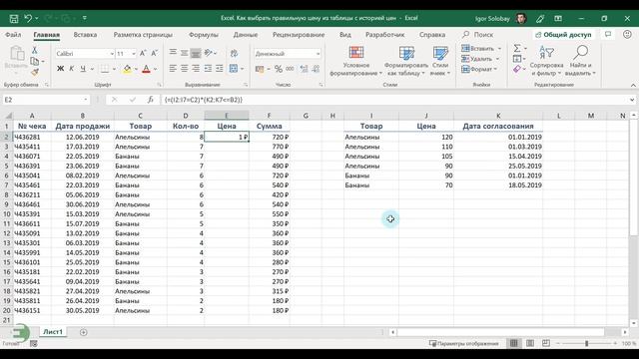This screenshot has width=639, height=359.
Task: Switch to the Рецензирование tab
Action: (299, 35)
